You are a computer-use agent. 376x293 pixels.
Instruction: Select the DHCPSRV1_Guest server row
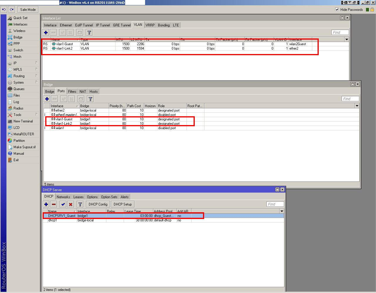[163, 216]
